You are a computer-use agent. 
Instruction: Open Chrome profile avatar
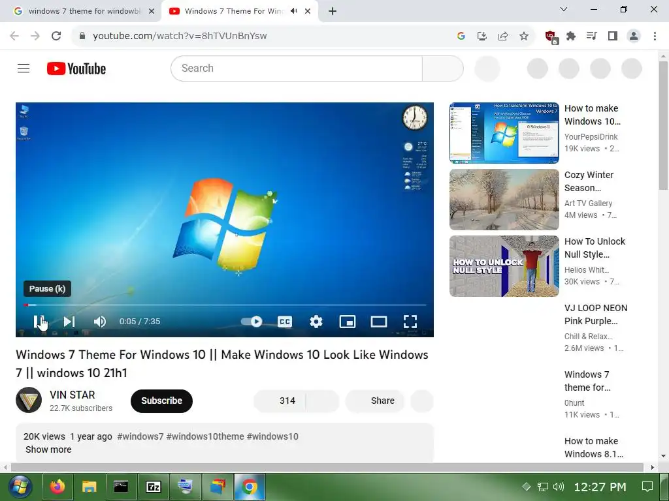coord(634,37)
